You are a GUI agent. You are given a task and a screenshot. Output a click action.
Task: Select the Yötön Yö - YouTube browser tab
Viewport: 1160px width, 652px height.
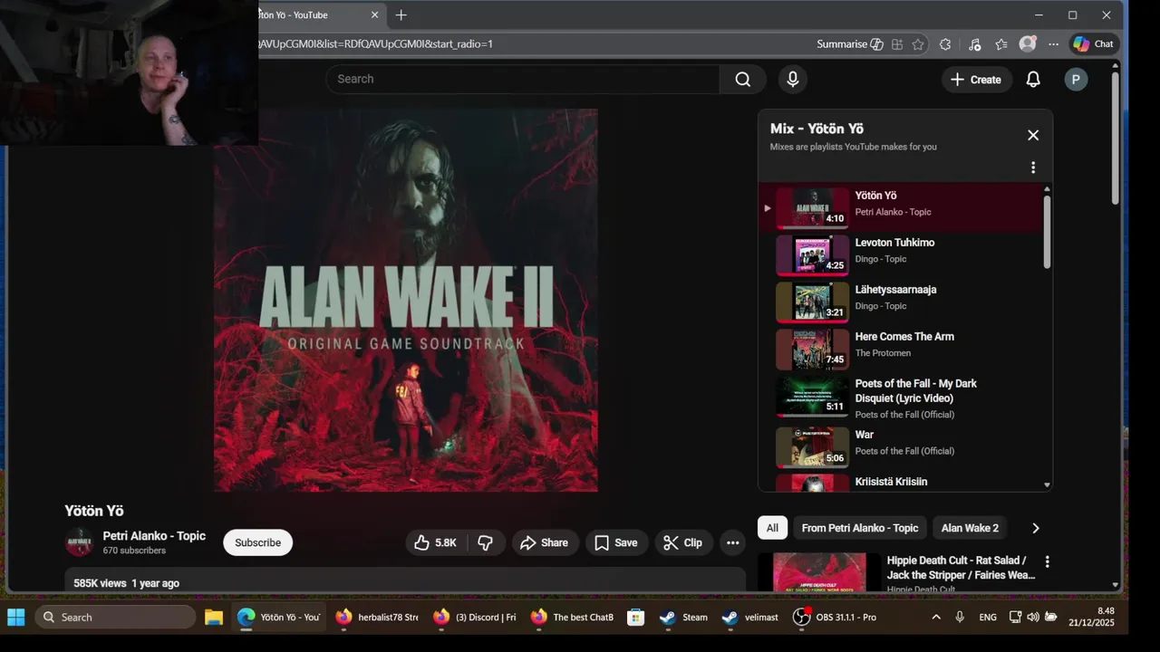(x=310, y=14)
